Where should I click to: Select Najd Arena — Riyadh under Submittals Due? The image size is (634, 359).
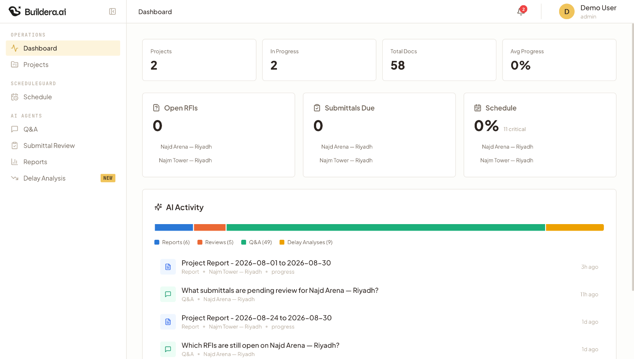click(x=347, y=147)
